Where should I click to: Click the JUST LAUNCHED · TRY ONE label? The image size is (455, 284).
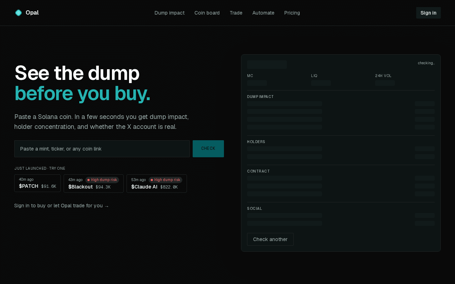[x=40, y=169]
